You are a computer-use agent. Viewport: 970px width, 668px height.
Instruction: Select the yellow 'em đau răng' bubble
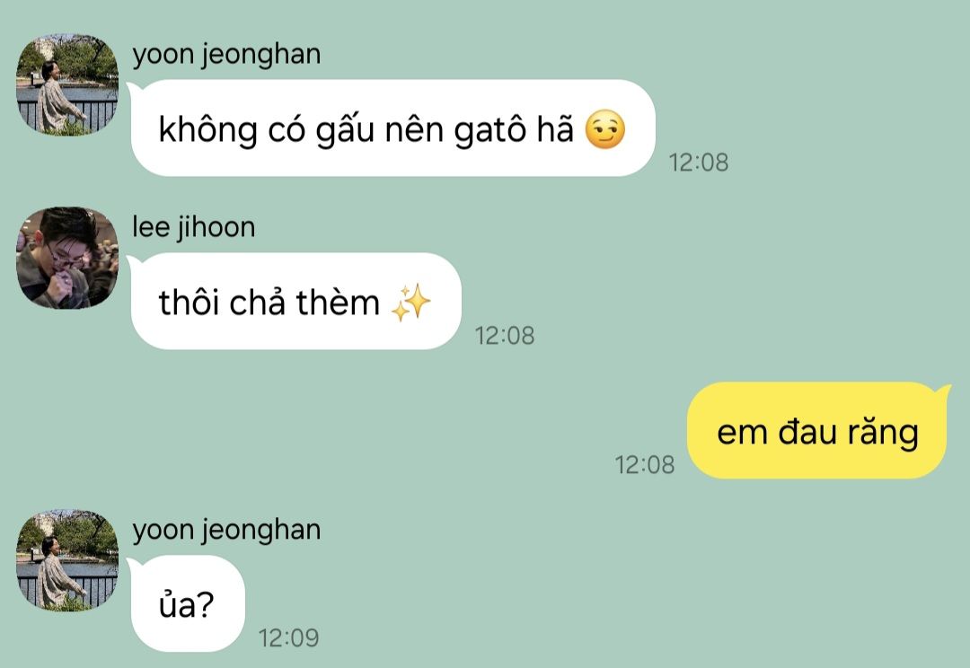click(817, 430)
